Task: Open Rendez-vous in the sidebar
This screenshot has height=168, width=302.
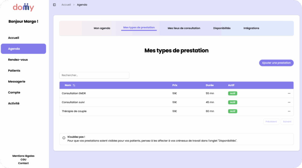Action: [x=18, y=60]
